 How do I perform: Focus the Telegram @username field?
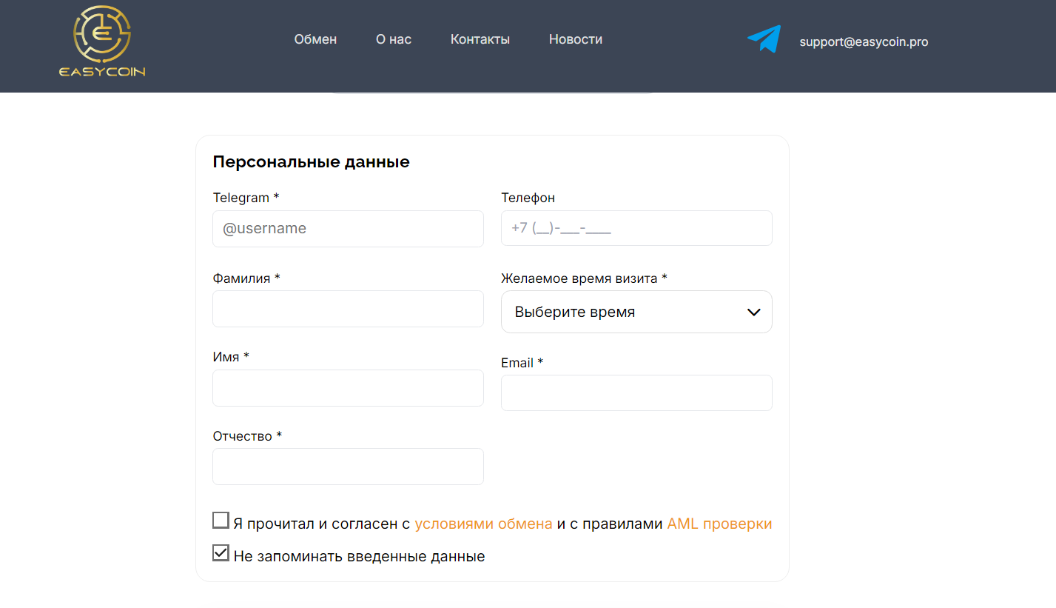(348, 229)
